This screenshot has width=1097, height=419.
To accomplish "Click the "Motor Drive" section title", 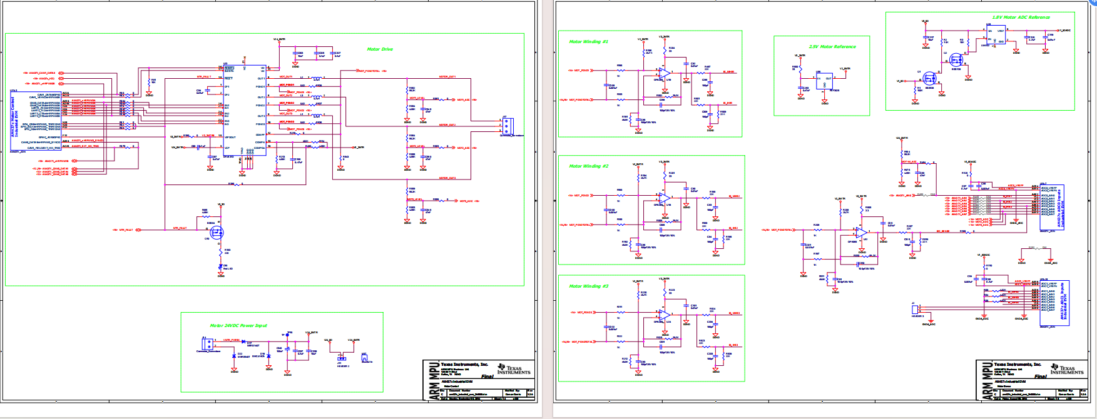I will [380, 49].
